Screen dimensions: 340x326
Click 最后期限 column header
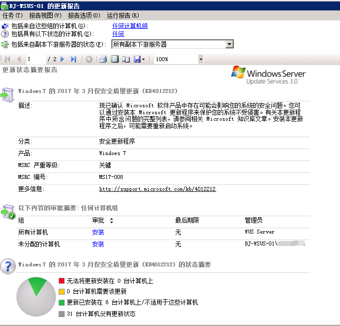[187, 221]
